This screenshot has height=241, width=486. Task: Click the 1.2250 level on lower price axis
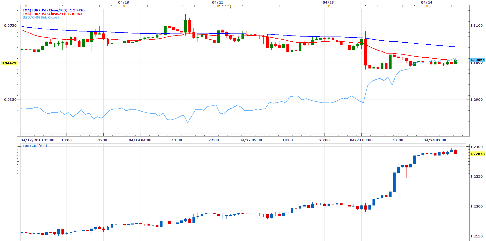click(x=476, y=177)
